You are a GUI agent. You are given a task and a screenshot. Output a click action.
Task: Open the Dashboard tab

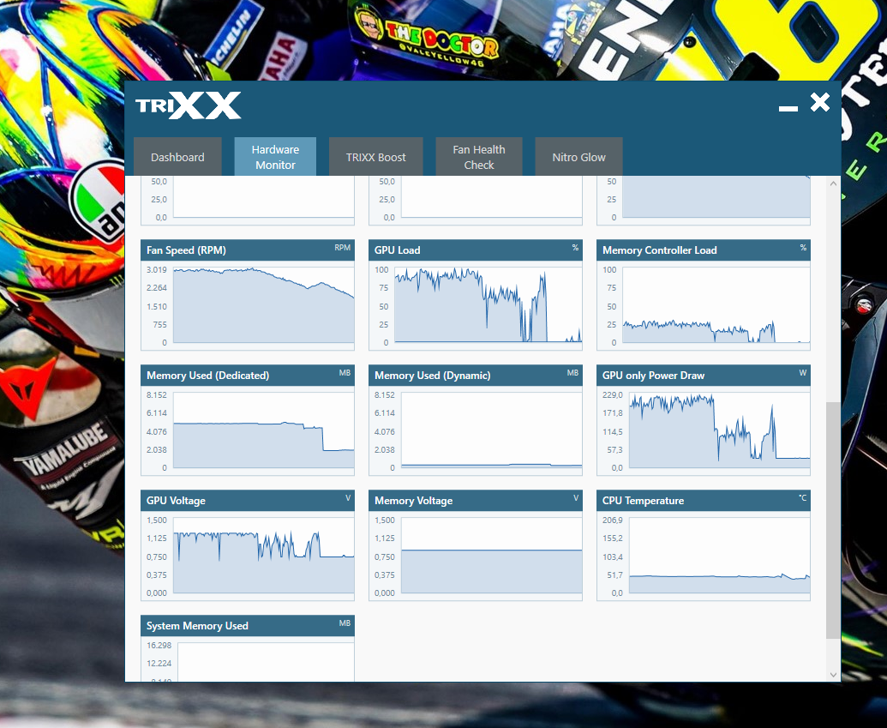pyautogui.click(x=177, y=157)
